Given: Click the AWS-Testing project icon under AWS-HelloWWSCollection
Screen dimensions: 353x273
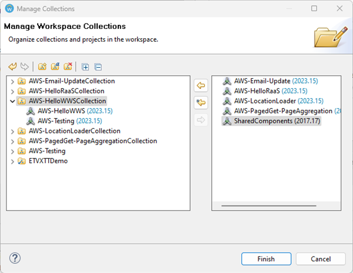Looking at the screenshot, I should [31, 121].
